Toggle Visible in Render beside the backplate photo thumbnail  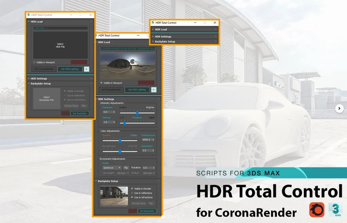(132, 189)
